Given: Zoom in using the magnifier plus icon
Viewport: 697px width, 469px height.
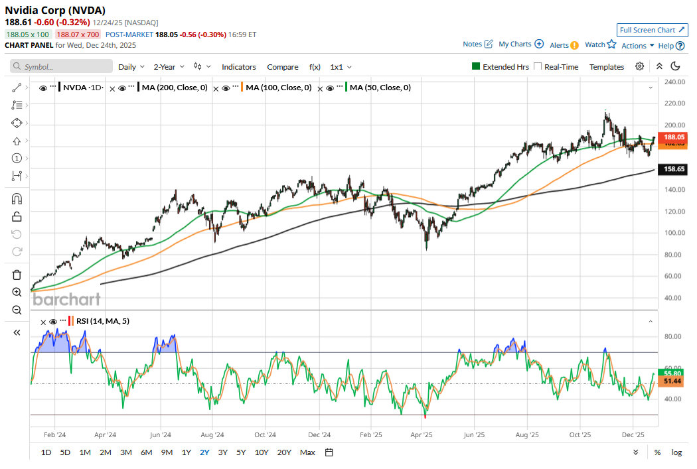Looking at the screenshot, I should point(17,293).
